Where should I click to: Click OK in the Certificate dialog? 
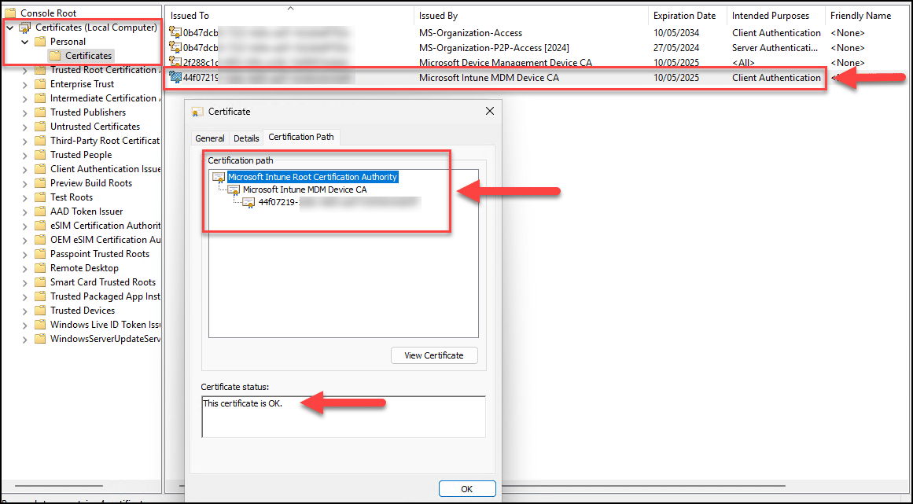467,489
